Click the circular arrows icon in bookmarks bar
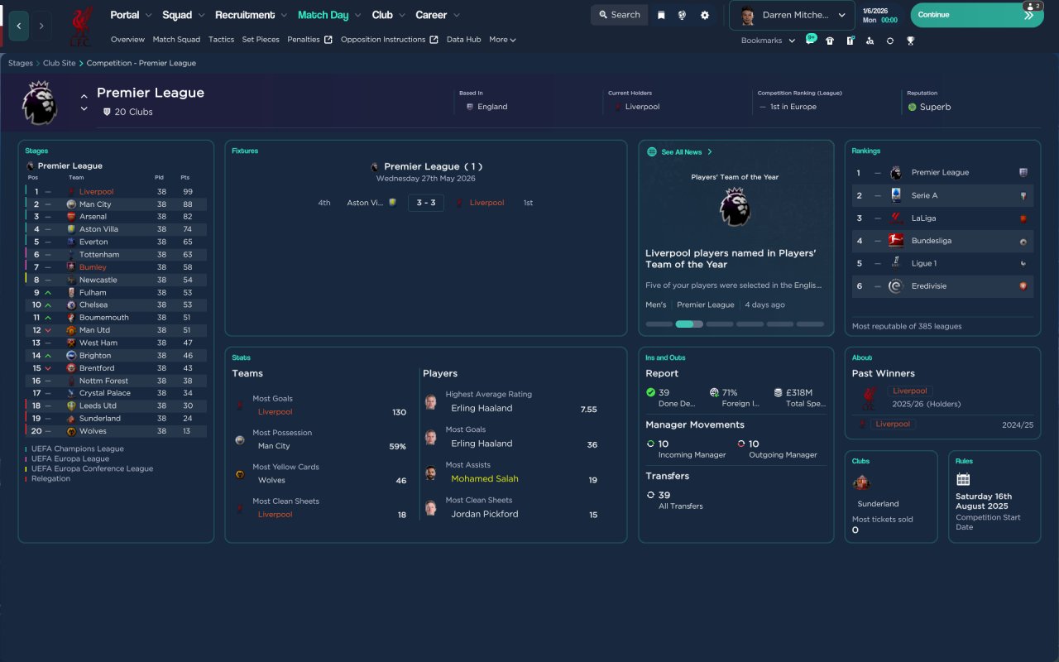 [890, 41]
